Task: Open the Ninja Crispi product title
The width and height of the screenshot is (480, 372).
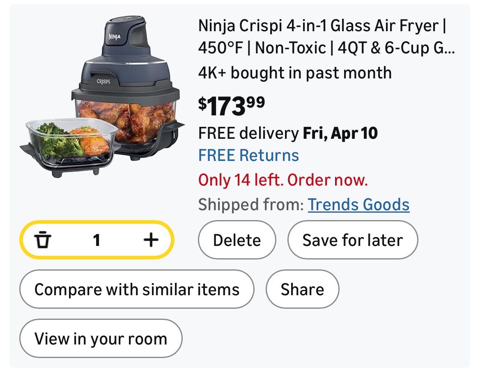Action: click(x=322, y=37)
